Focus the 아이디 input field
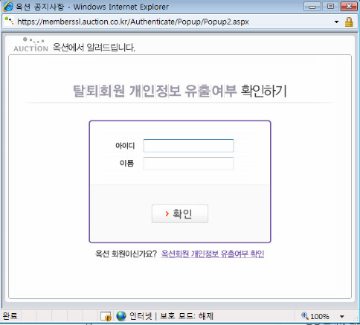The height and width of the screenshot is (325, 360). pyautogui.click(x=188, y=146)
